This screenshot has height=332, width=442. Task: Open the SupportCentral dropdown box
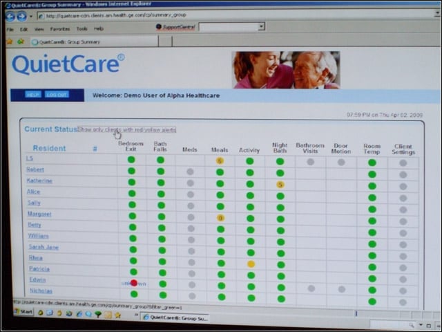tap(232, 27)
